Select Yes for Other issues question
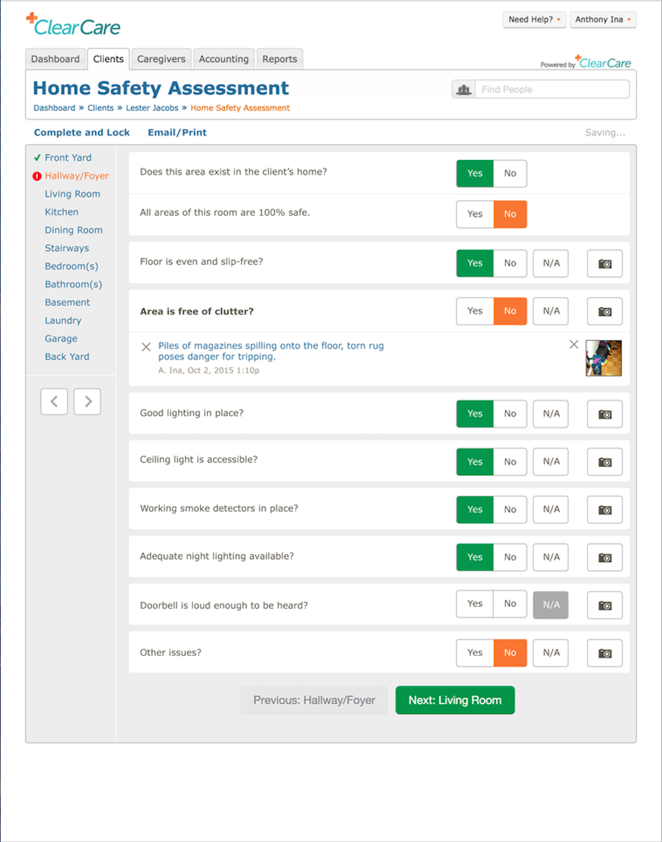The image size is (662, 842). tap(475, 653)
